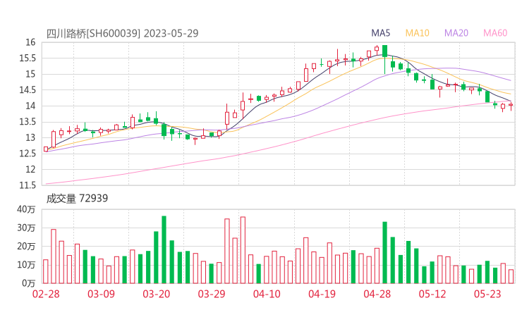
Task: Click the 03-29 date axis label
Action: point(212,294)
